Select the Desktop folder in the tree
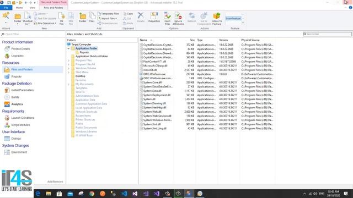The height and width of the screenshot is (198, 353). coord(80,76)
